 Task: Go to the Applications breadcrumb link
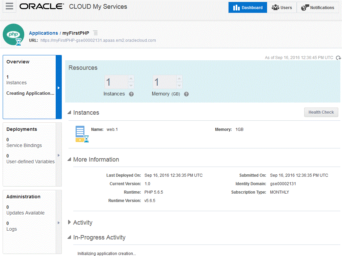tap(44, 33)
